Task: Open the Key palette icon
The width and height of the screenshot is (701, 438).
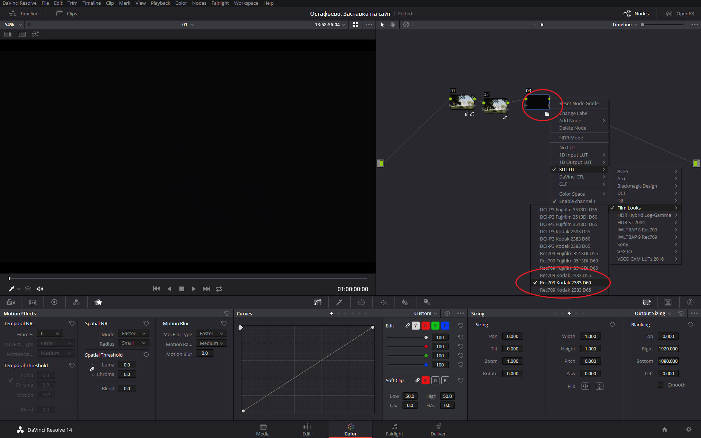Action: point(427,302)
